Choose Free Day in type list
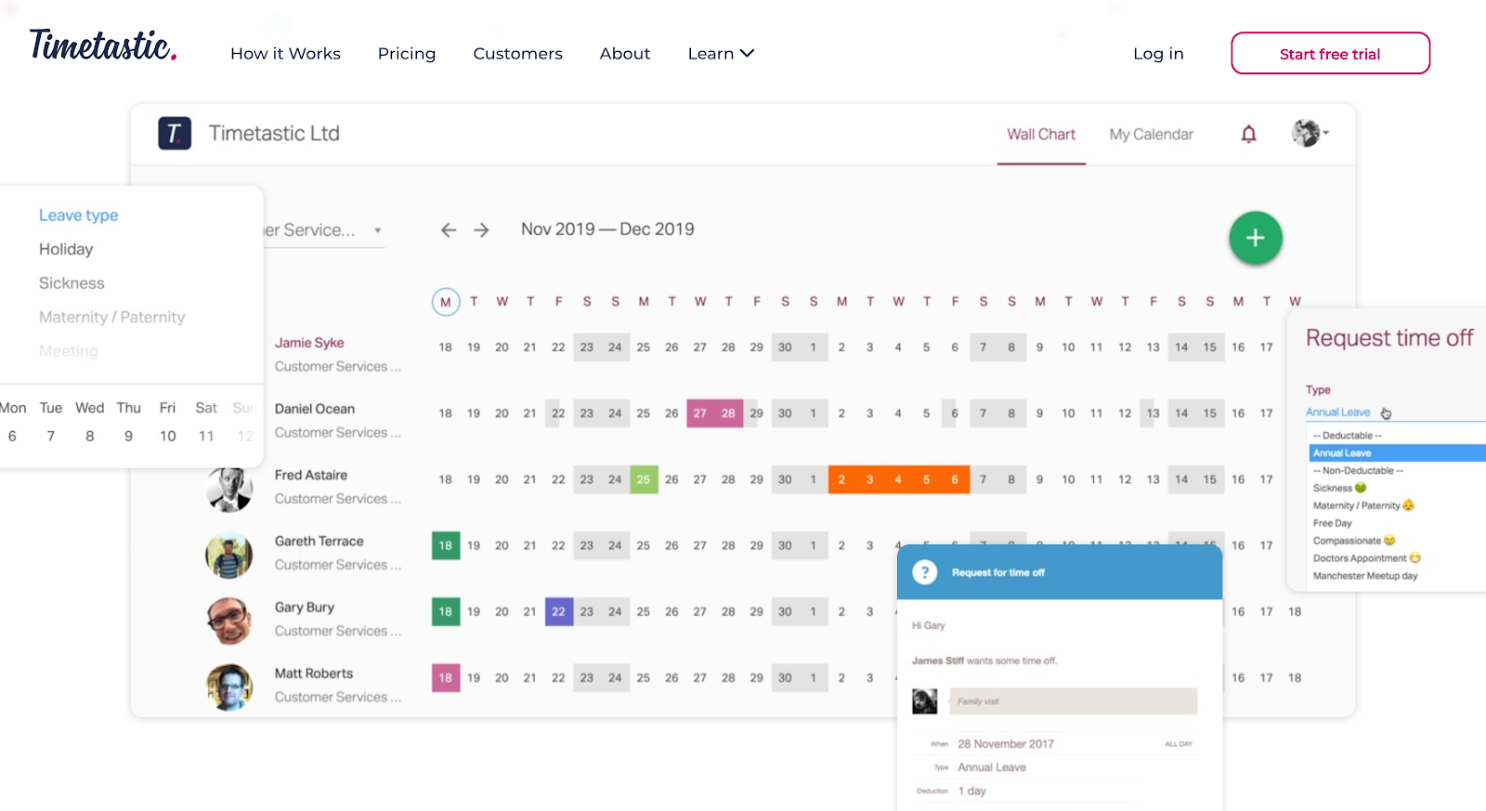Viewport: 1486px width, 811px height. pyautogui.click(x=1332, y=523)
